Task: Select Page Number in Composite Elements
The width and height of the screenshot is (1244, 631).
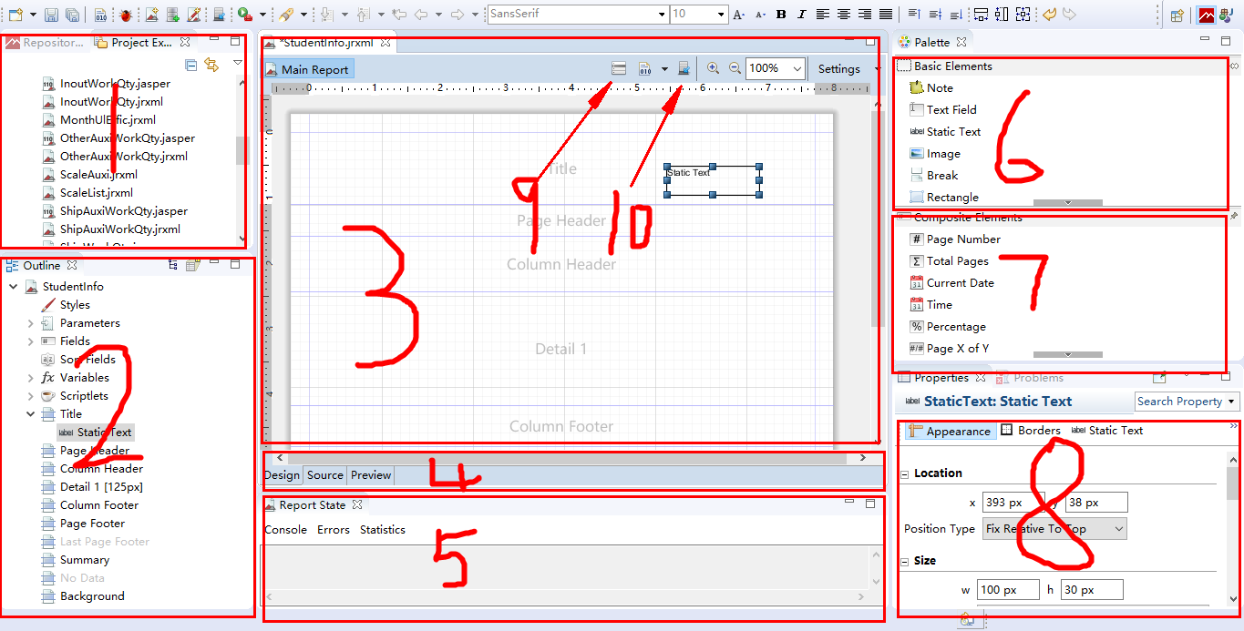Action: 954,239
